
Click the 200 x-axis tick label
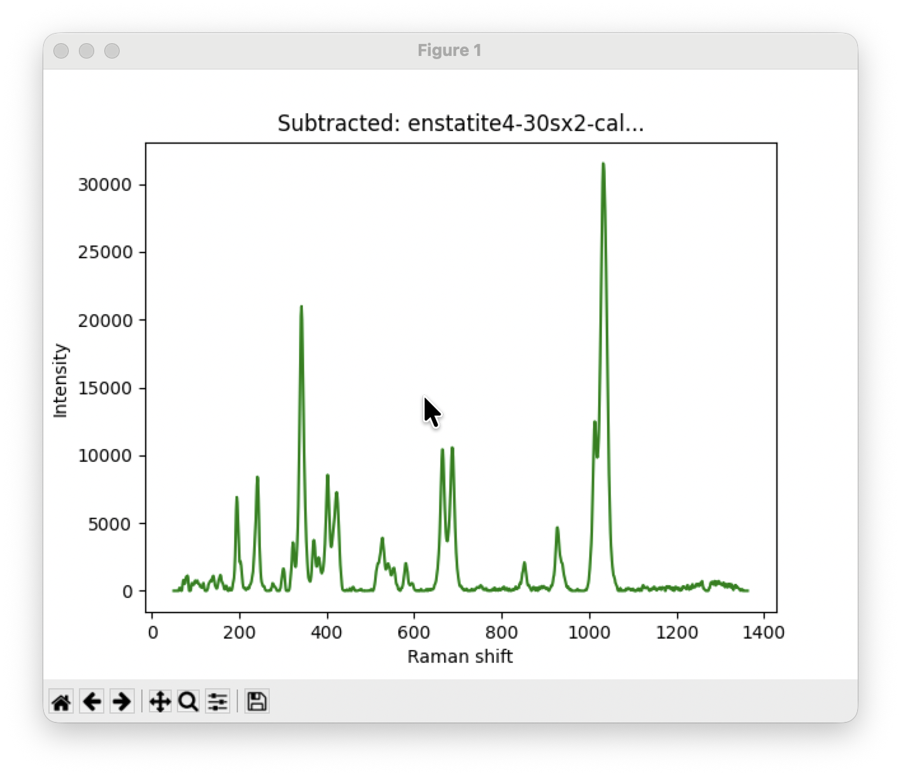pyautogui.click(x=239, y=633)
